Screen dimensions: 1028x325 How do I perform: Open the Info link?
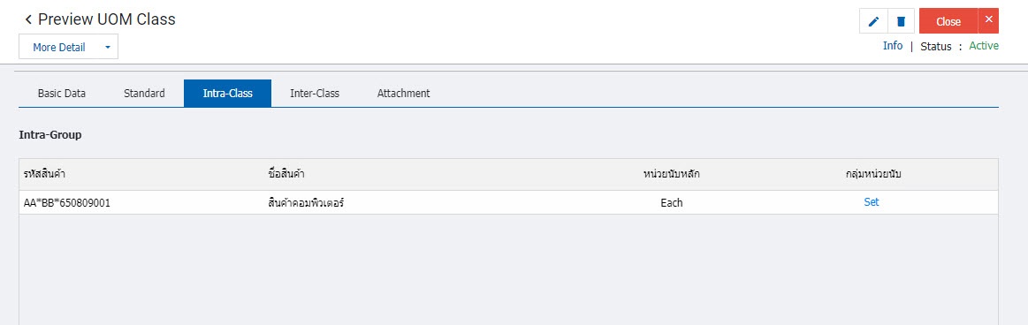(x=892, y=46)
